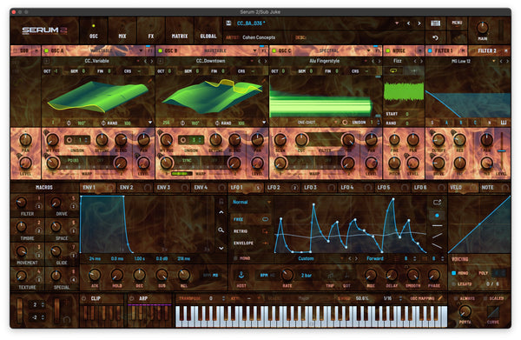Toggle the MONO voicing checkbox

[x=453, y=273]
